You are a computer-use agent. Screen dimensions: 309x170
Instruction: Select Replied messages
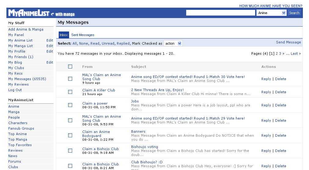123,43
